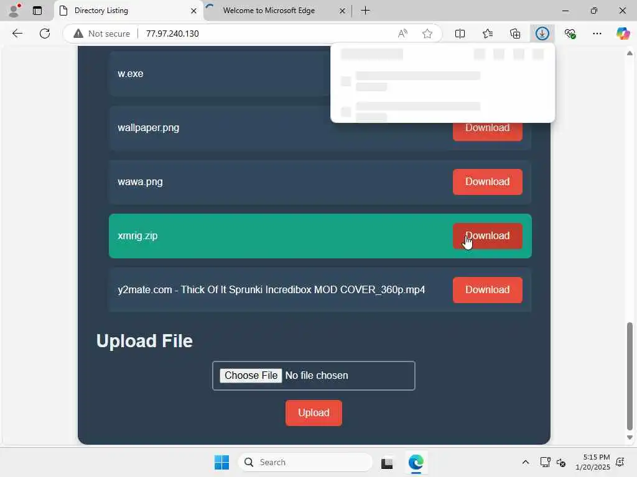Toggle the Downloads toolbar icon
Image resolution: width=637 pixels, height=477 pixels.
542,34
